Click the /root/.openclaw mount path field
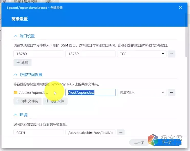The image size is (190, 151). (90, 93)
